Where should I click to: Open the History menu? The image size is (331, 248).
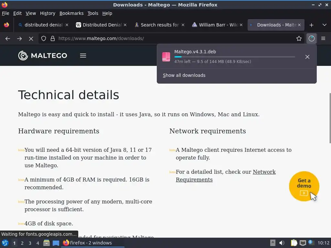tap(48, 13)
